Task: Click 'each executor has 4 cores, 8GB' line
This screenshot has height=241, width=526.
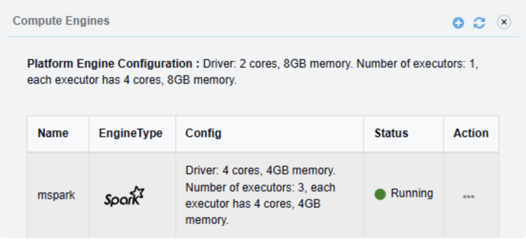Action: (x=131, y=80)
